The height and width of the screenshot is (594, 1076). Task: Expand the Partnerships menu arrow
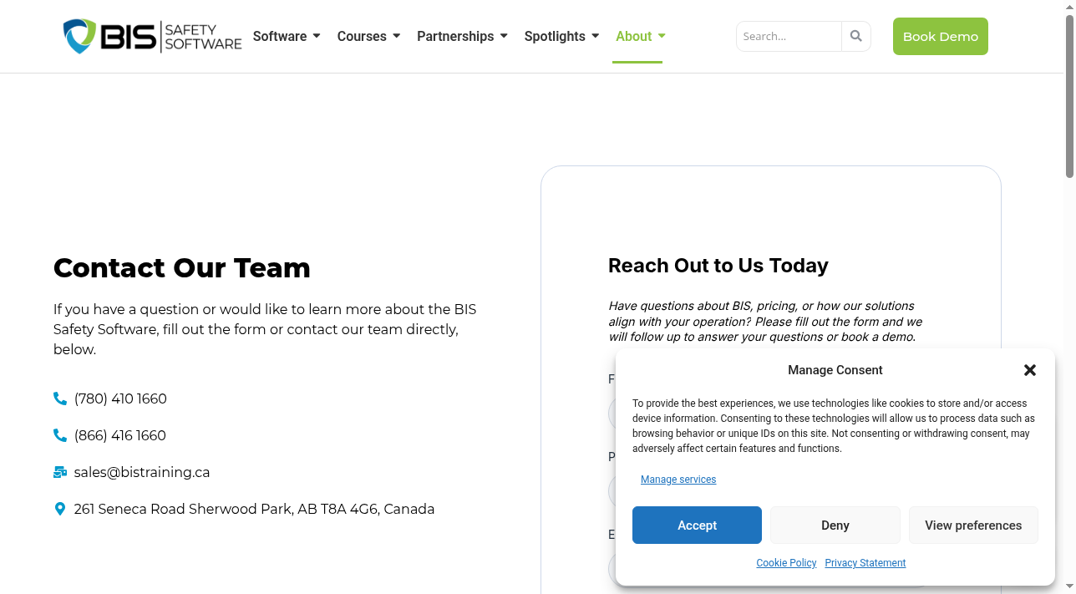(504, 36)
